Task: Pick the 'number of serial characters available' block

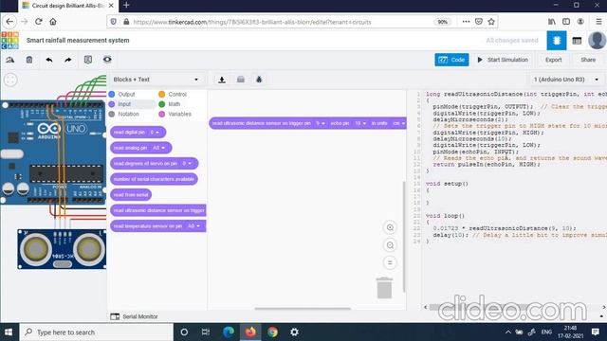Action: click(154, 179)
